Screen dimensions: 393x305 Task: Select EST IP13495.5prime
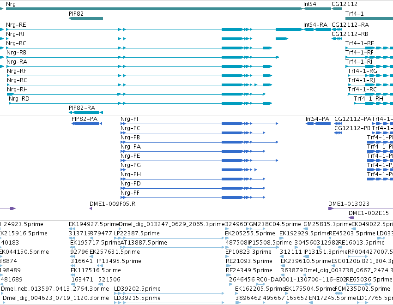[x=119, y=261]
